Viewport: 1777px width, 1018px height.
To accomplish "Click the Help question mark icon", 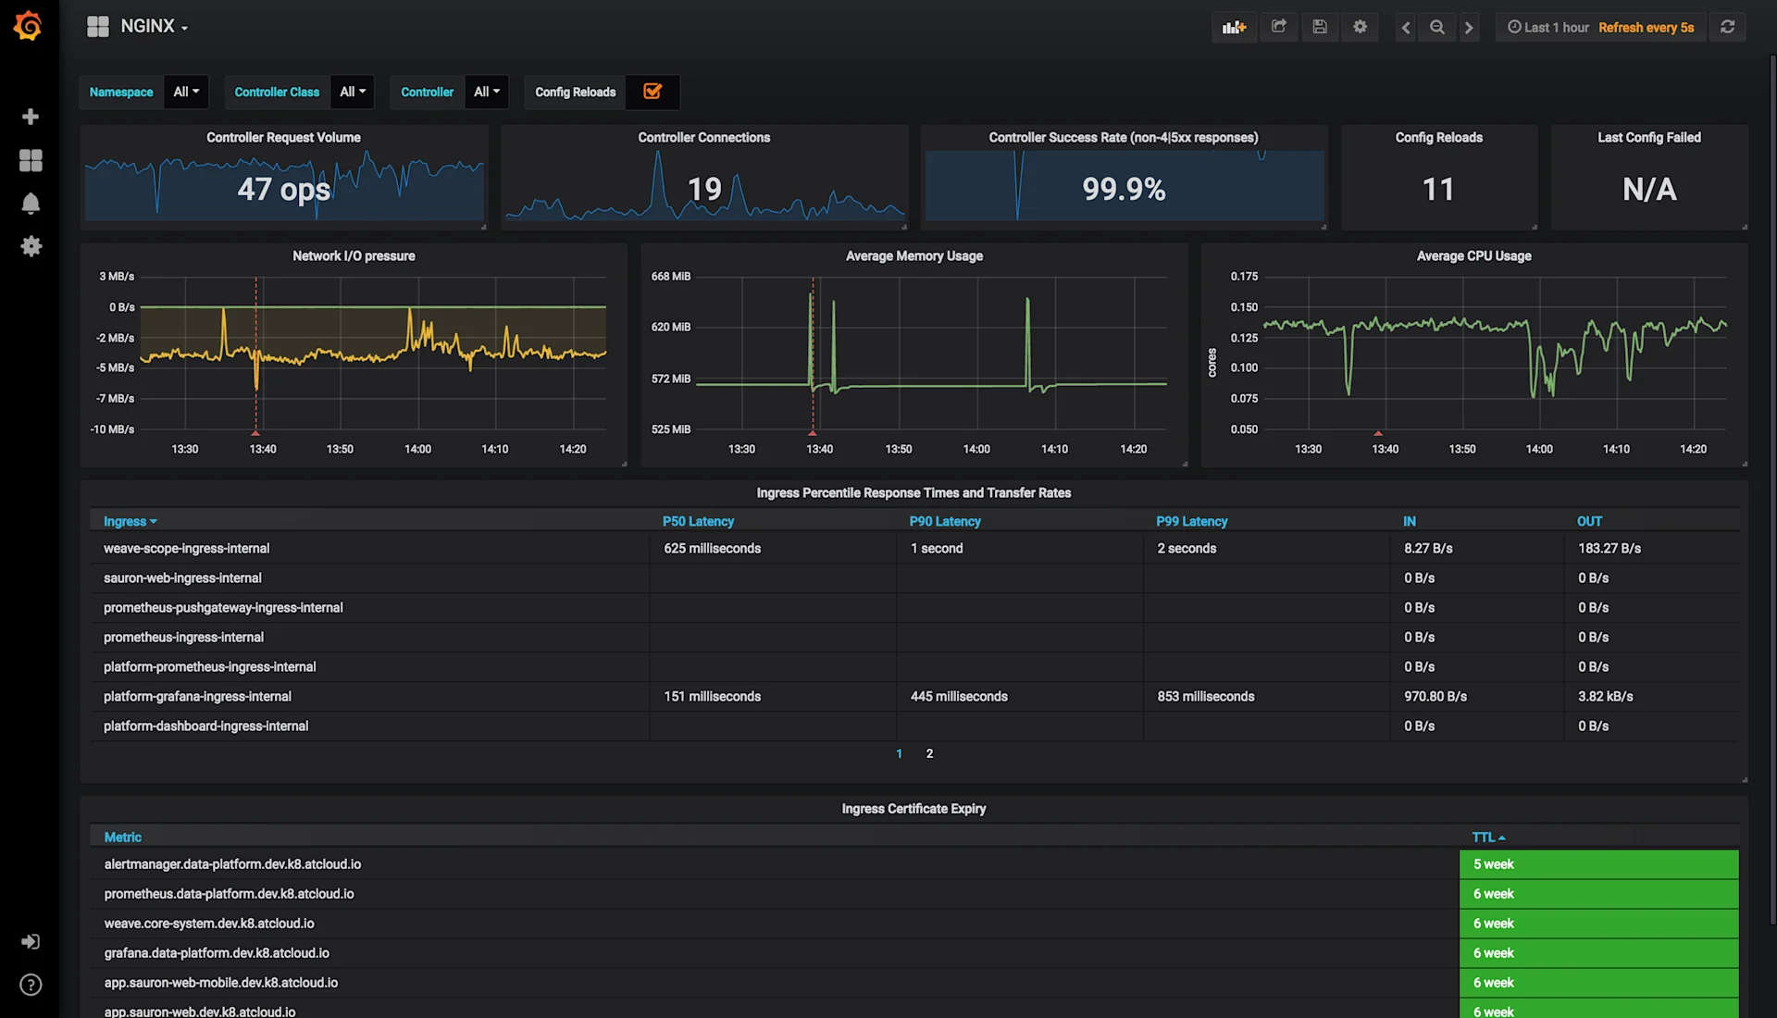I will pyautogui.click(x=31, y=985).
